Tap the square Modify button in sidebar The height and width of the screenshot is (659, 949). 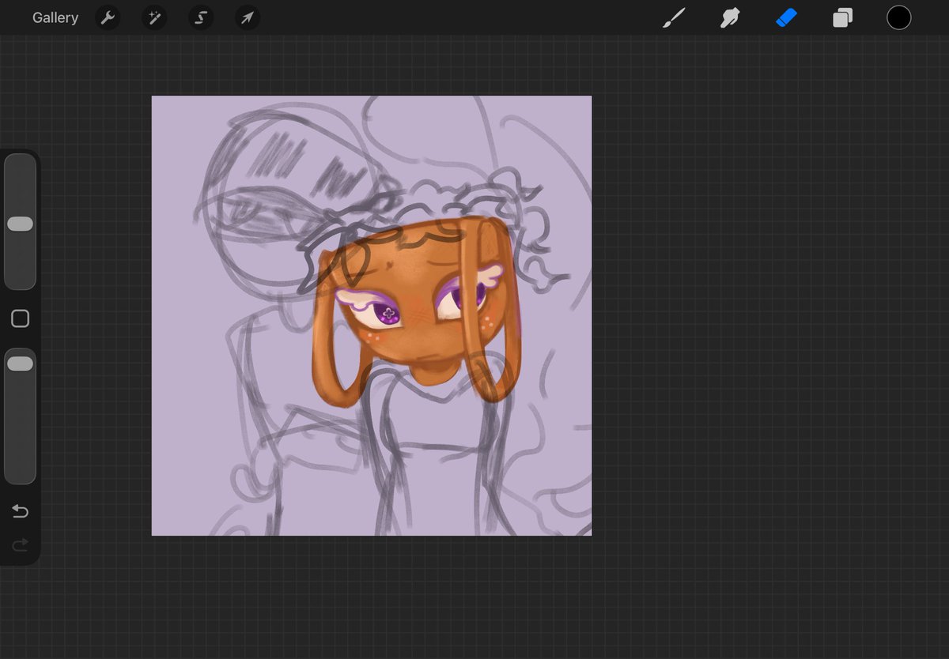click(x=20, y=318)
